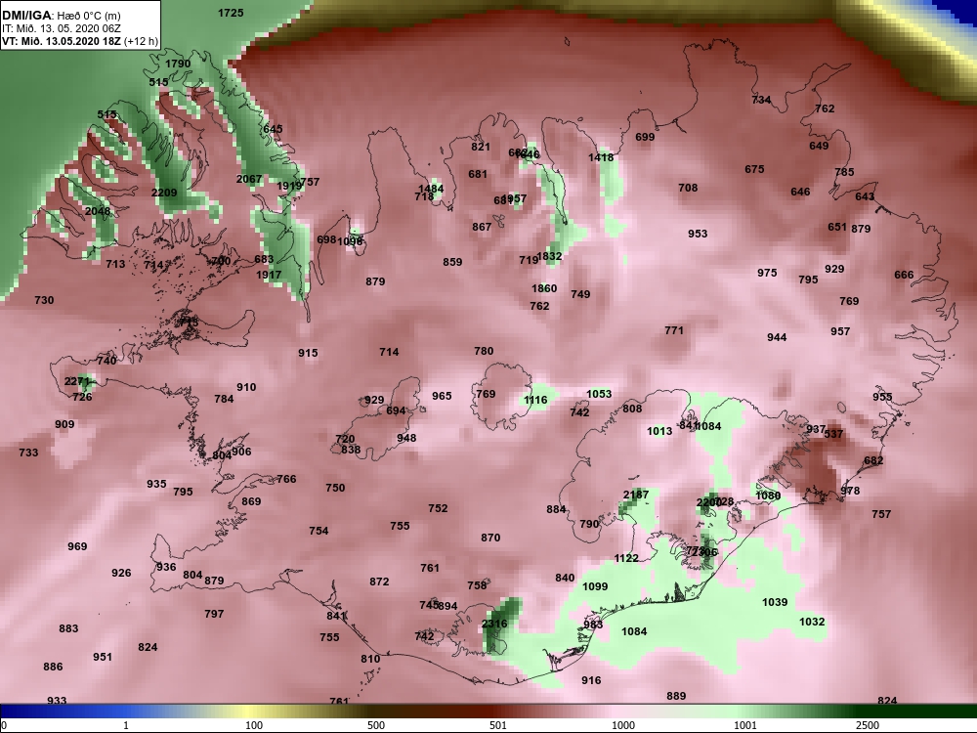977x733 pixels.
Task: Click the map value 1484
Action: tap(431, 189)
